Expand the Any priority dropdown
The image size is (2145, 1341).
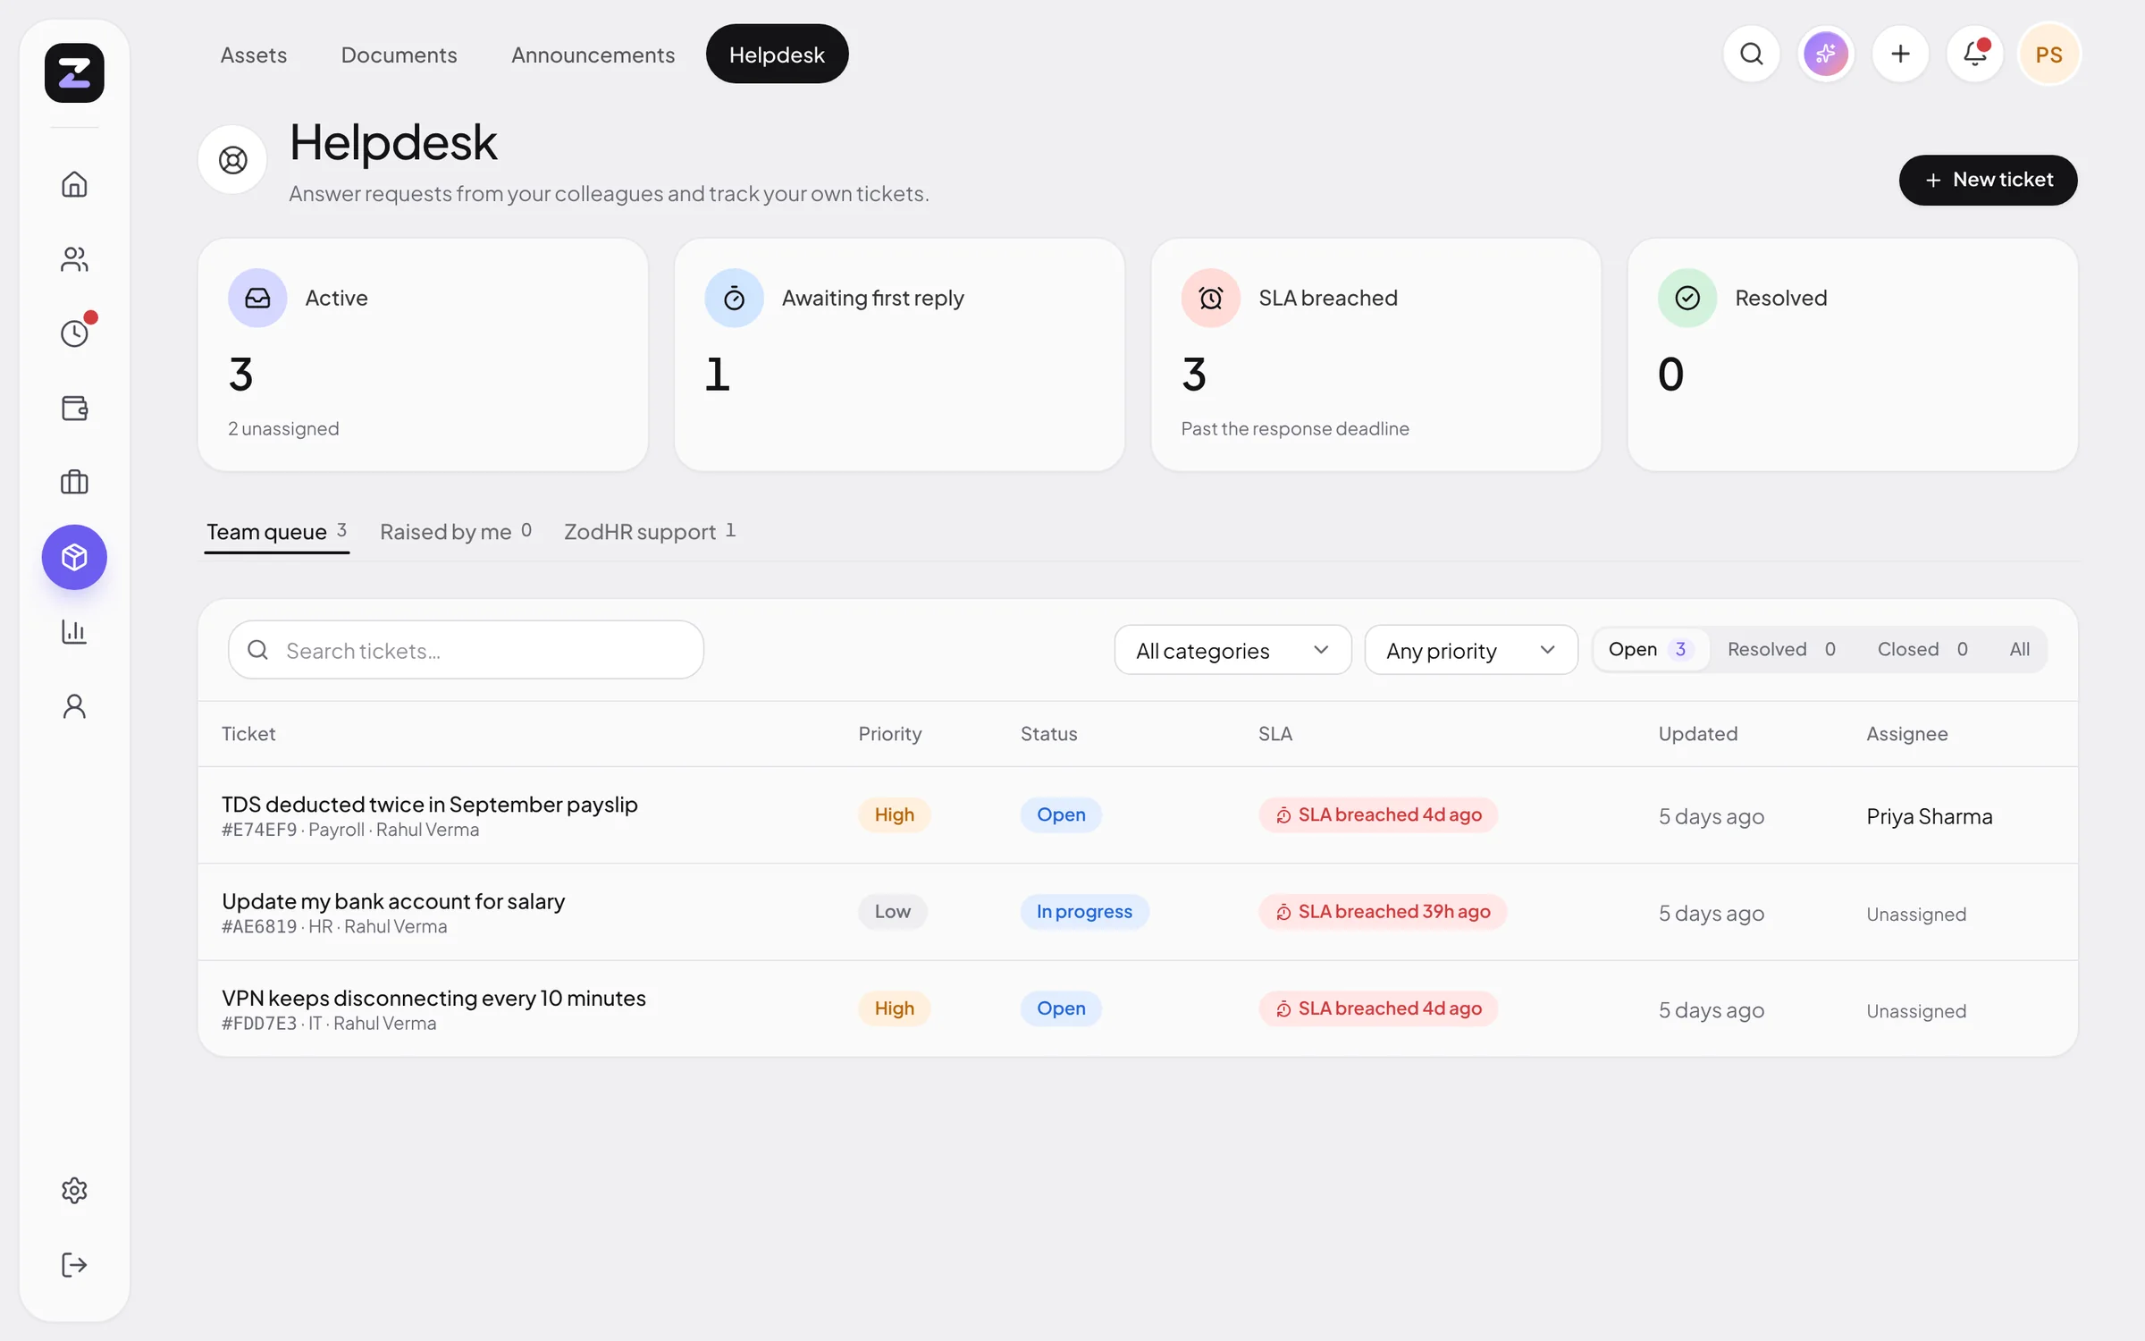click(x=1471, y=650)
